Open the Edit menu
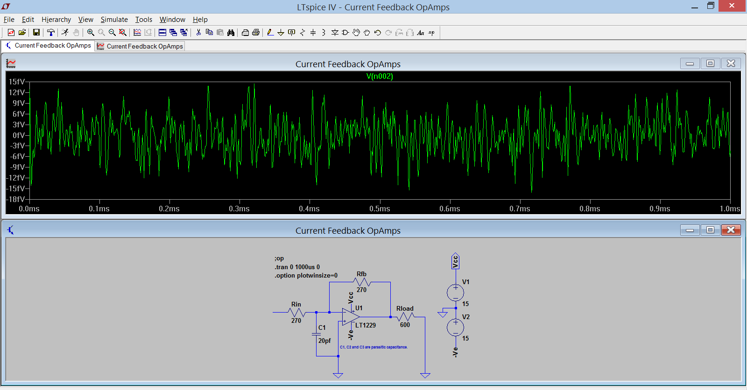Image resolution: width=747 pixels, height=390 pixels. [x=28, y=20]
